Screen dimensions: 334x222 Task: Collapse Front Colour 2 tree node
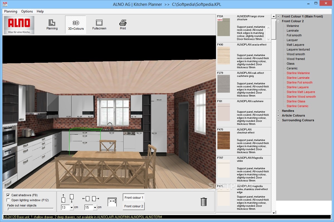[278, 21]
